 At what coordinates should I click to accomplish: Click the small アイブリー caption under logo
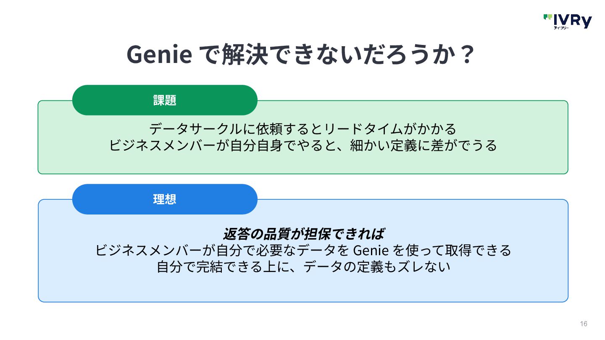click(x=561, y=28)
